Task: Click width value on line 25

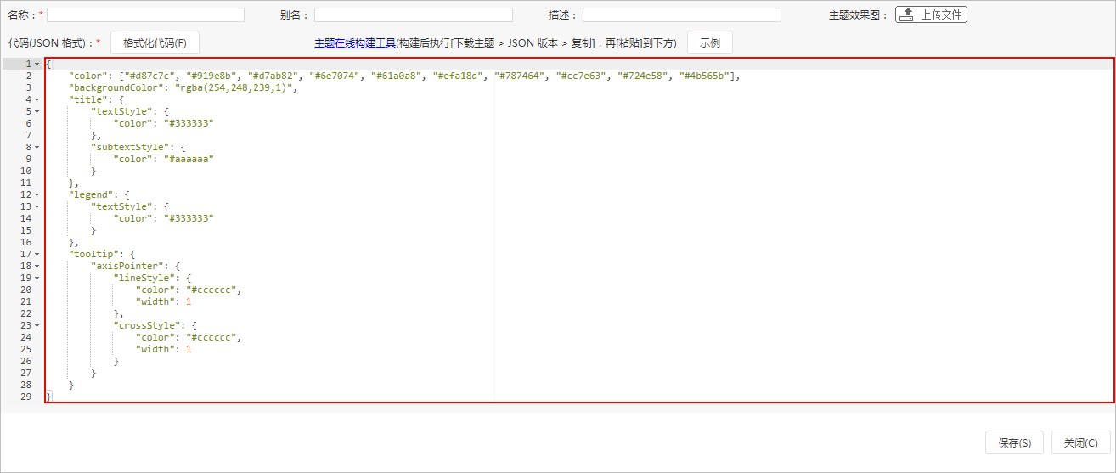Action: pyautogui.click(x=189, y=349)
